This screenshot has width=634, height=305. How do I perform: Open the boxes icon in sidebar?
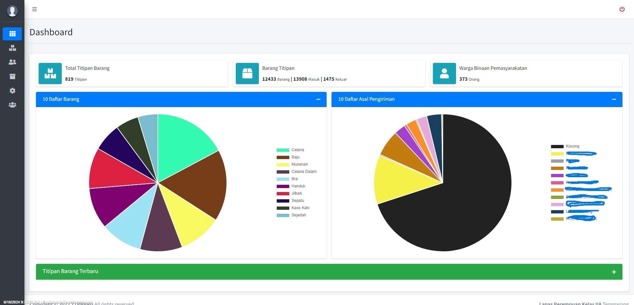[x=12, y=48]
